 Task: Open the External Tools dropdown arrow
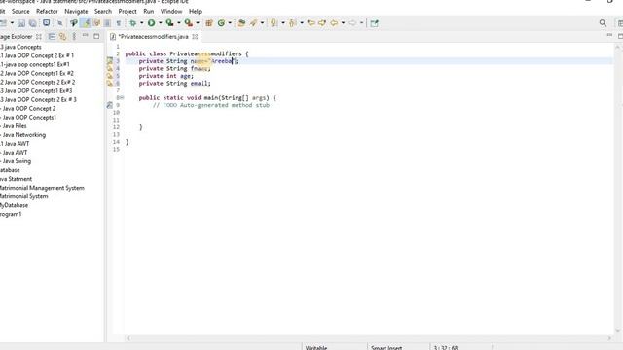198,23
